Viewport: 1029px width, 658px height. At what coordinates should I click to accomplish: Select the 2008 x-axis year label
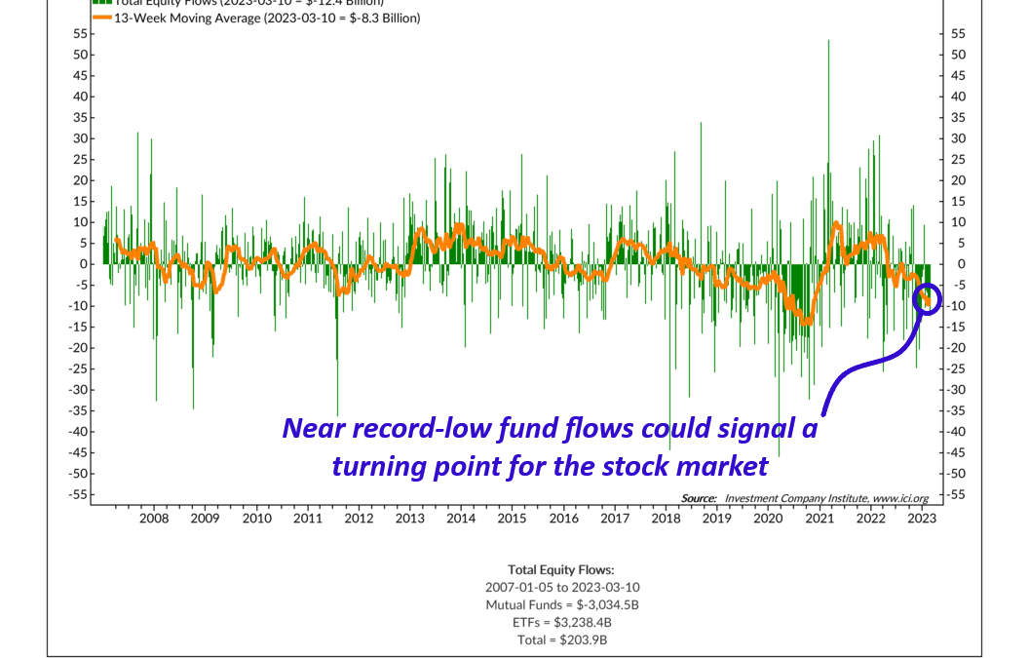coord(154,519)
